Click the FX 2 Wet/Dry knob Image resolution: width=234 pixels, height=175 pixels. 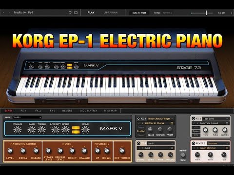tap(225, 130)
